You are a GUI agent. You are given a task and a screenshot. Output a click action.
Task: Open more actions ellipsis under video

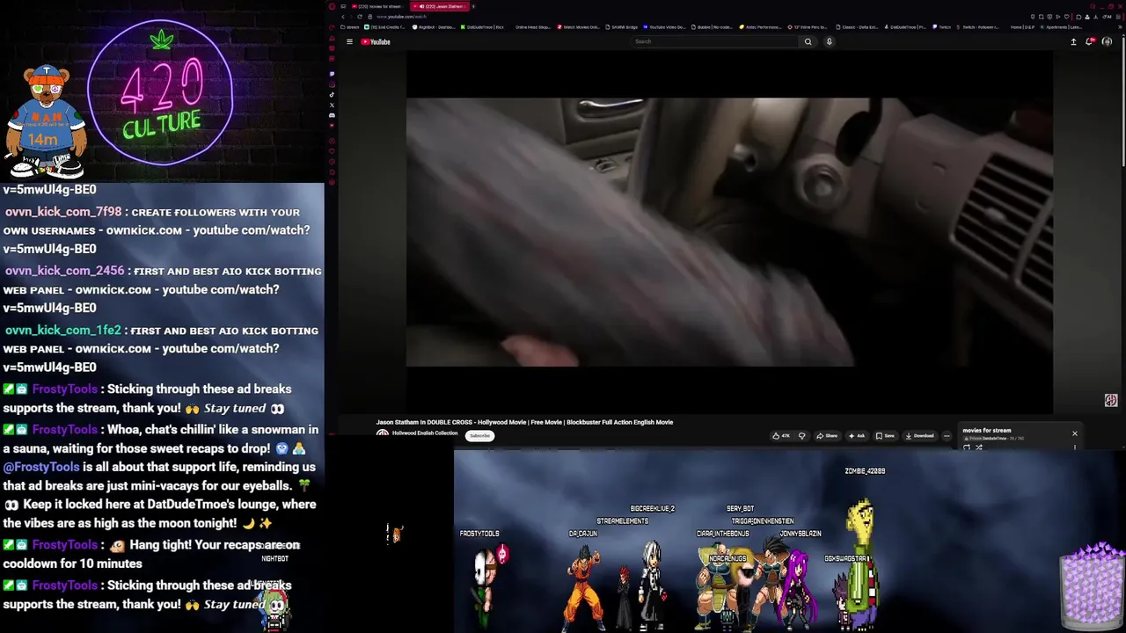(x=947, y=436)
